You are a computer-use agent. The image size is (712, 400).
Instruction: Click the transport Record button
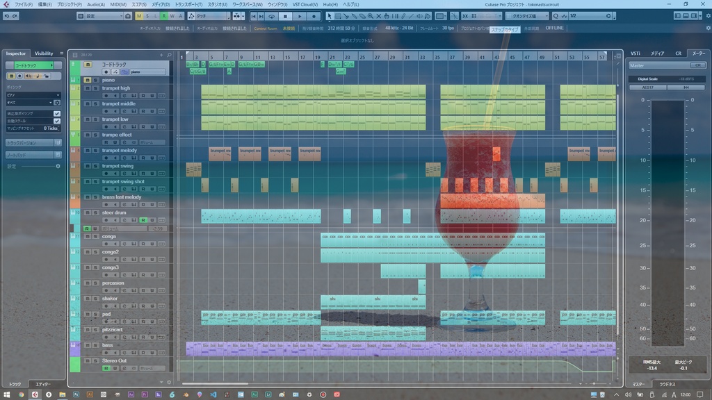314,17
